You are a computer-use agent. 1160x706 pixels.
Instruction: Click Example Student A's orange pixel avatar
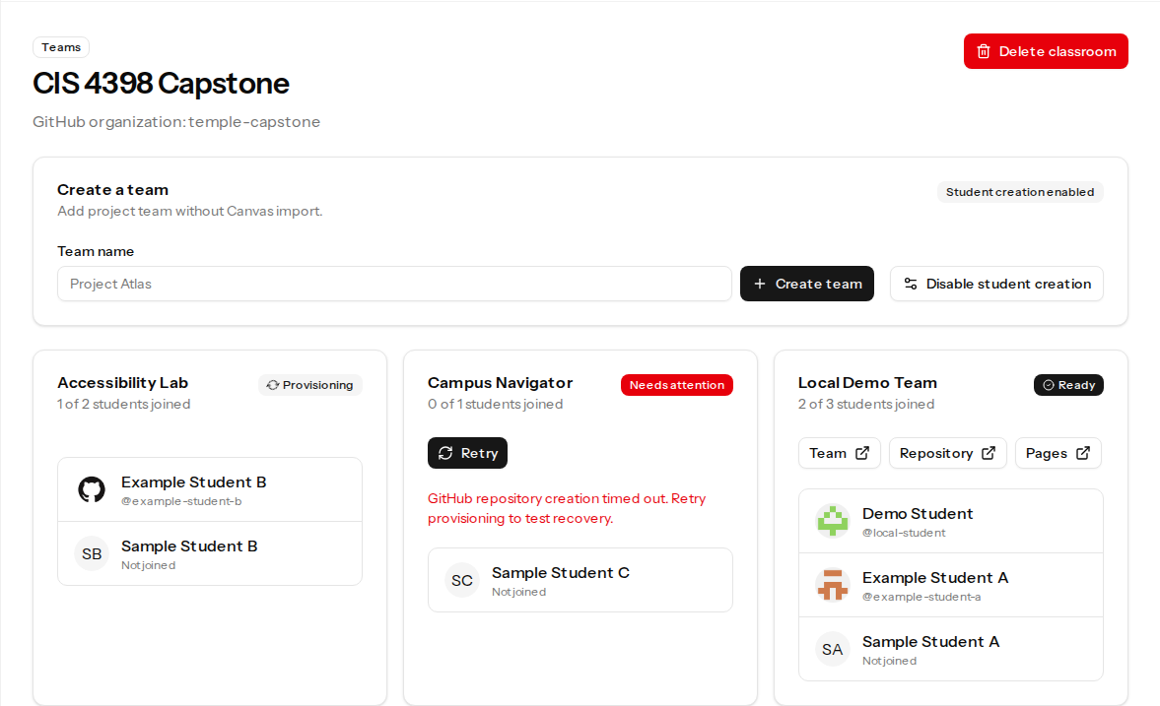pyautogui.click(x=833, y=586)
